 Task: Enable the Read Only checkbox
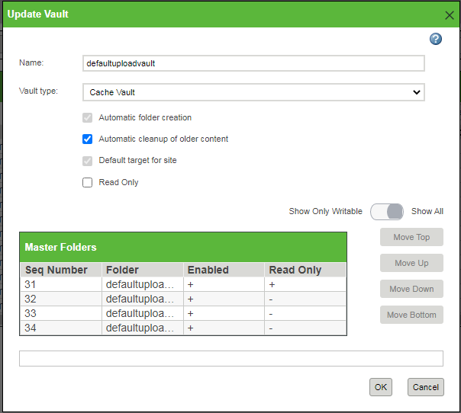click(88, 183)
